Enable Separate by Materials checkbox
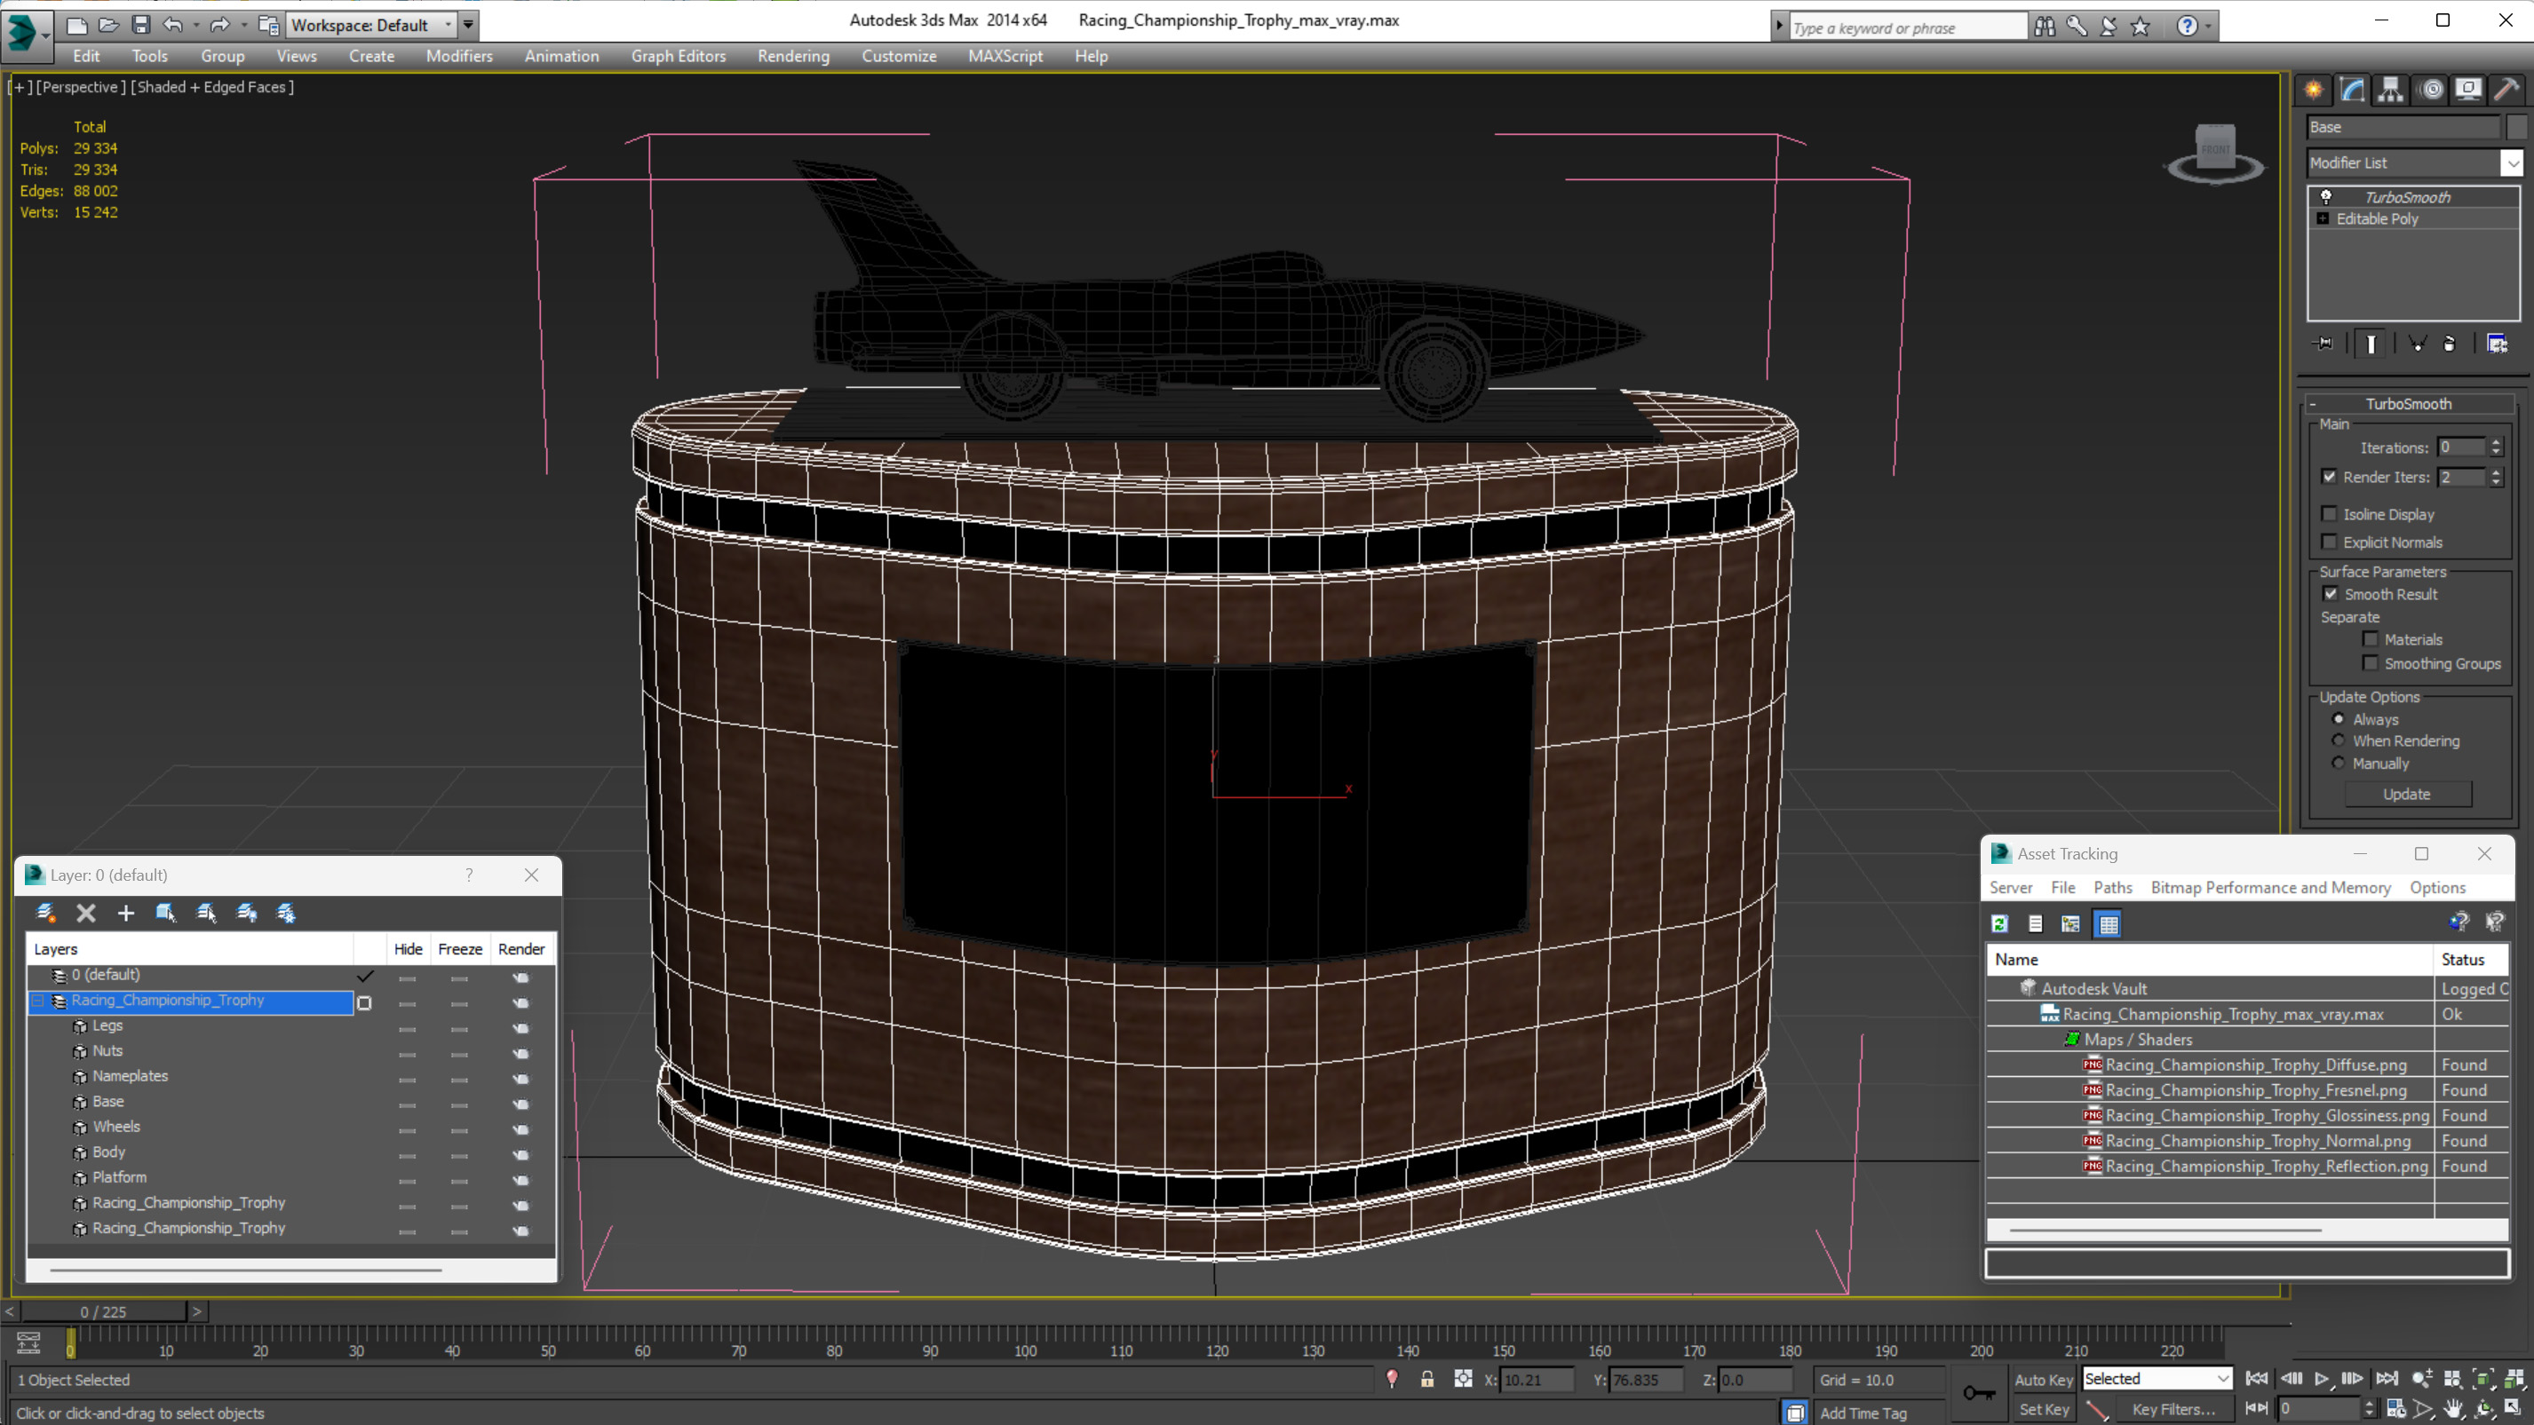Screen dimensions: 2534x1425 click(x=2370, y=638)
